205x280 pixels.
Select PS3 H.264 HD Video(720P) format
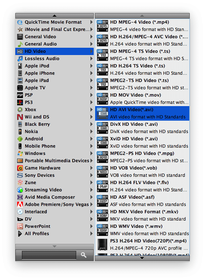(x=142, y=244)
